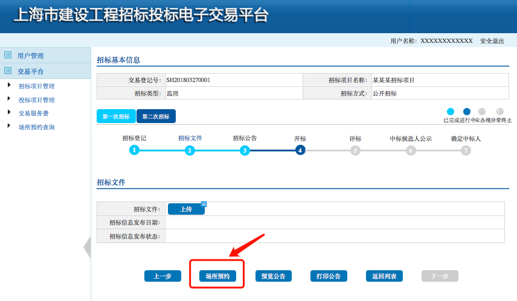Viewport: 517px width, 301px height.
Task: Click the 上传 button for 招标文件
Action: click(186, 209)
